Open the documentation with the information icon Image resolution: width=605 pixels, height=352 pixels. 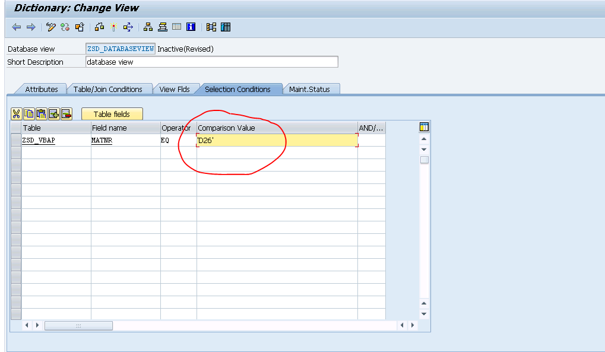click(x=191, y=27)
